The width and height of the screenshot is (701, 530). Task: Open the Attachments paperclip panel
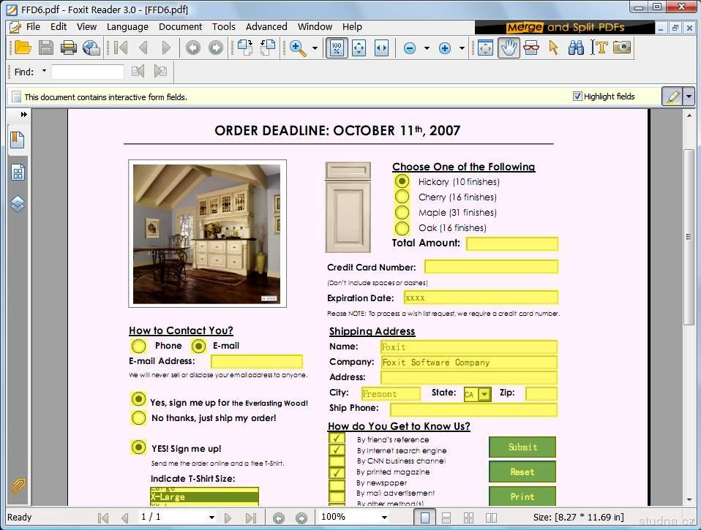[x=18, y=485]
